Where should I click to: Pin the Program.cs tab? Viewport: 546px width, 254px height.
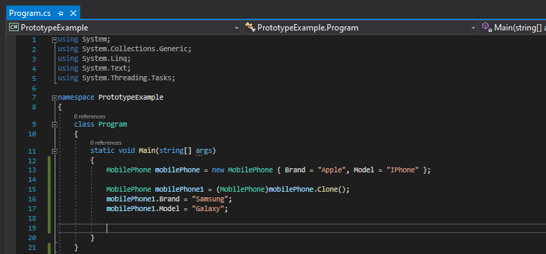click(x=61, y=14)
